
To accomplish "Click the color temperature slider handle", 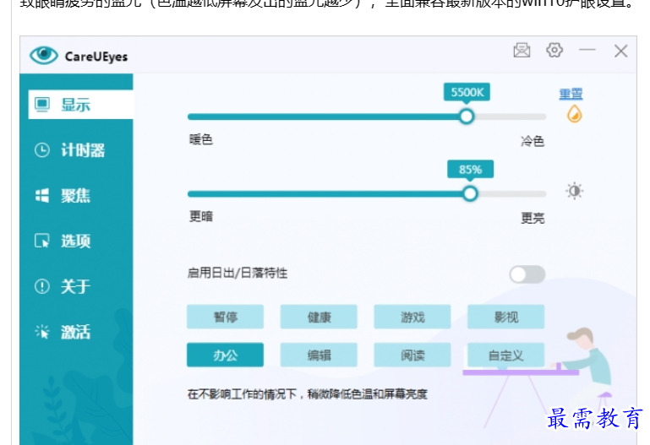I will (467, 117).
